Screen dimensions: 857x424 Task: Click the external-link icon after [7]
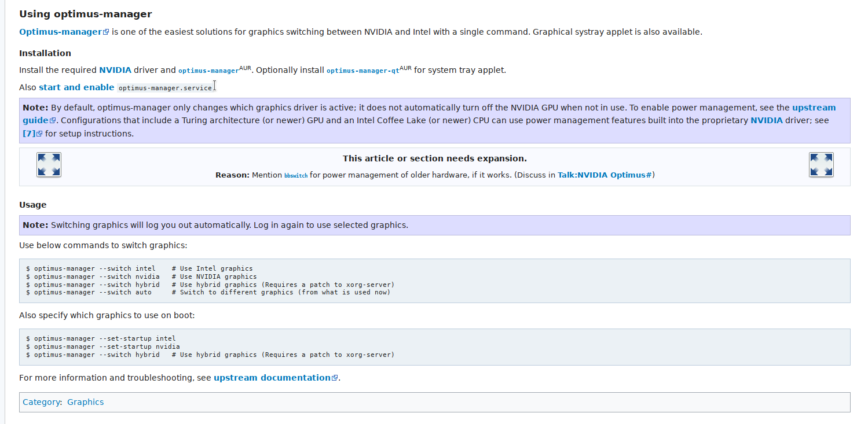pyautogui.click(x=39, y=134)
